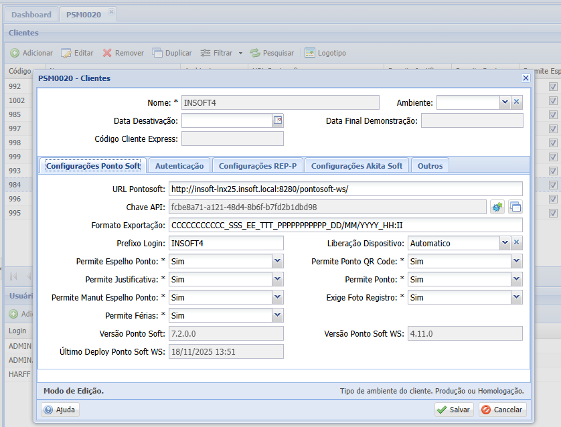Image resolution: width=561 pixels, height=427 pixels.
Task: Open the Data Desativação calendar picker
Action: (x=278, y=120)
